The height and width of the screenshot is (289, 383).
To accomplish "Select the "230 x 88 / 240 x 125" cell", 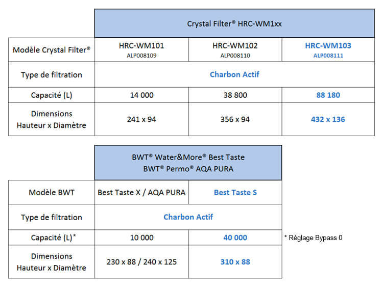I will 141,262.
